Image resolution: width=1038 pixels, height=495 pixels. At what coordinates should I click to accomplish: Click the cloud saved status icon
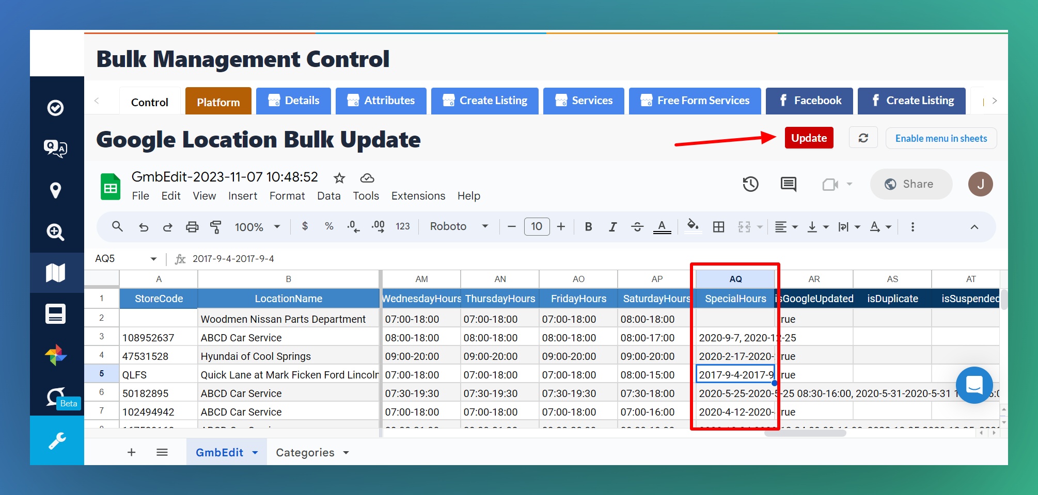point(367,178)
